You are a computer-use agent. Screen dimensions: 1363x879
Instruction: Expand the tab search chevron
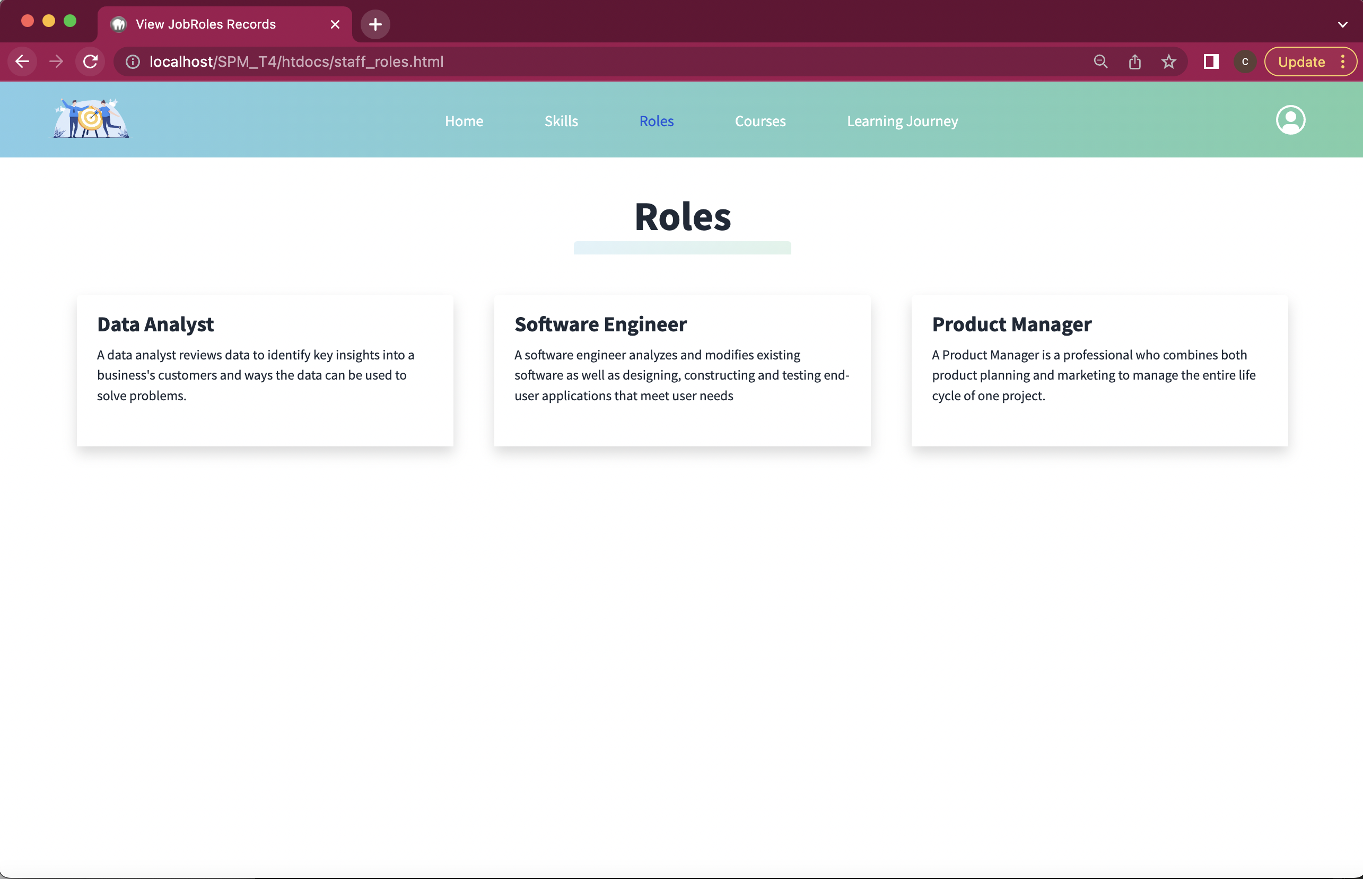pos(1342,24)
